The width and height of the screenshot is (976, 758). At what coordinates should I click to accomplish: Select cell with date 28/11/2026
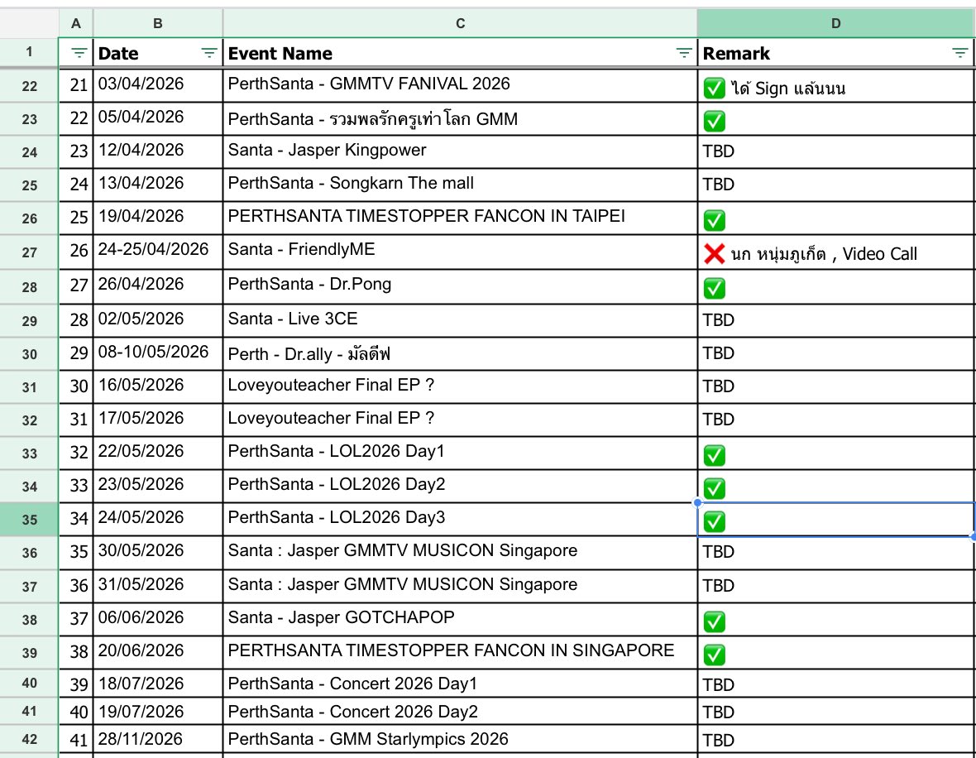(x=158, y=739)
